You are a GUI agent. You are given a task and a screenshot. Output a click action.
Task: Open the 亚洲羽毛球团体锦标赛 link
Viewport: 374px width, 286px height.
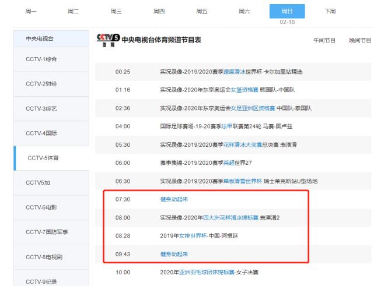(207, 272)
